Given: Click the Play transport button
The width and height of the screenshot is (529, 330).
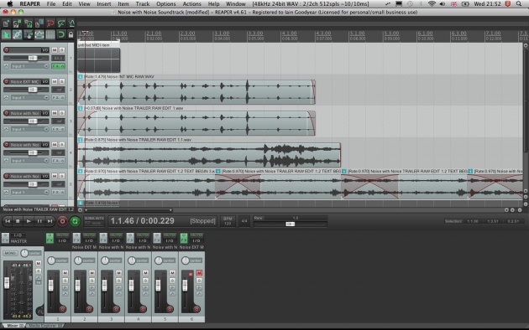Looking at the screenshot, I should pyautogui.click(x=29, y=221).
